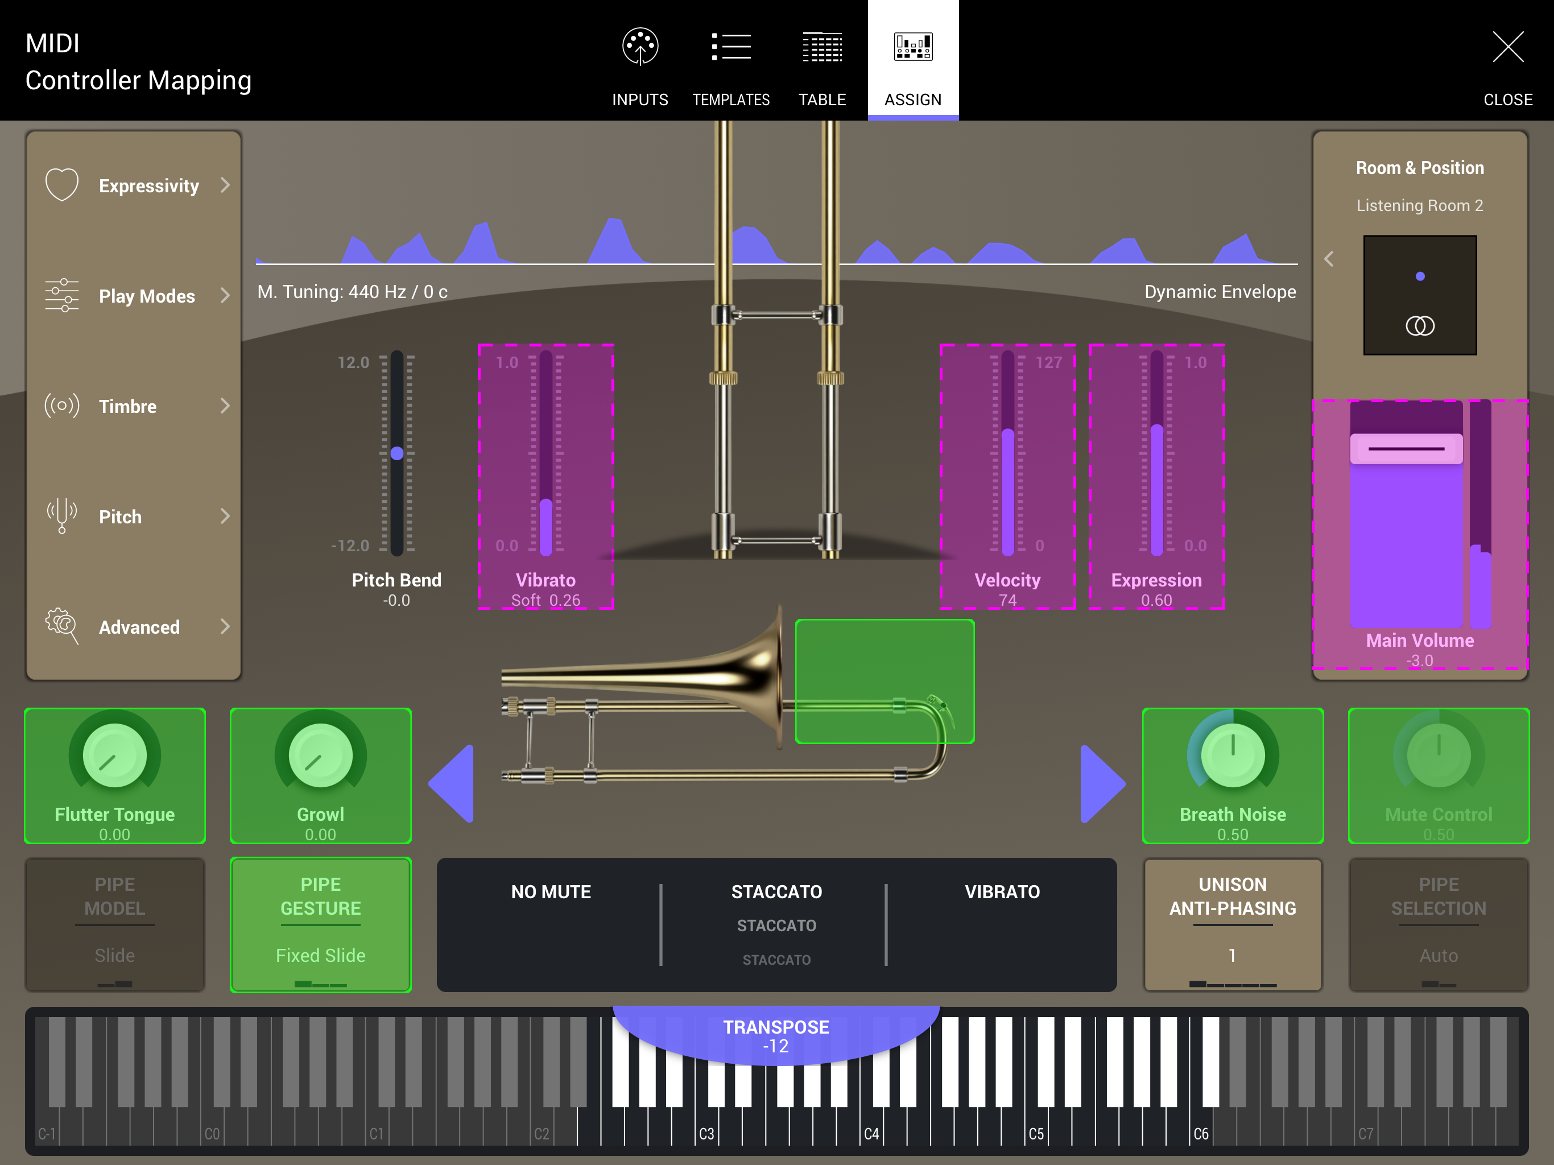Screen dimensions: 1554x1165
Task: Close the MIDI Controller Mapping screen
Action: pos(1507,47)
